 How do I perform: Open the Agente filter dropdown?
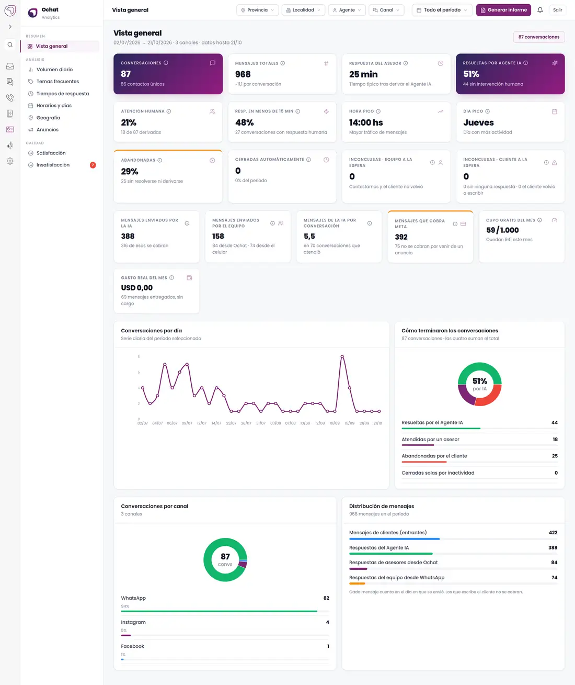click(347, 10)
